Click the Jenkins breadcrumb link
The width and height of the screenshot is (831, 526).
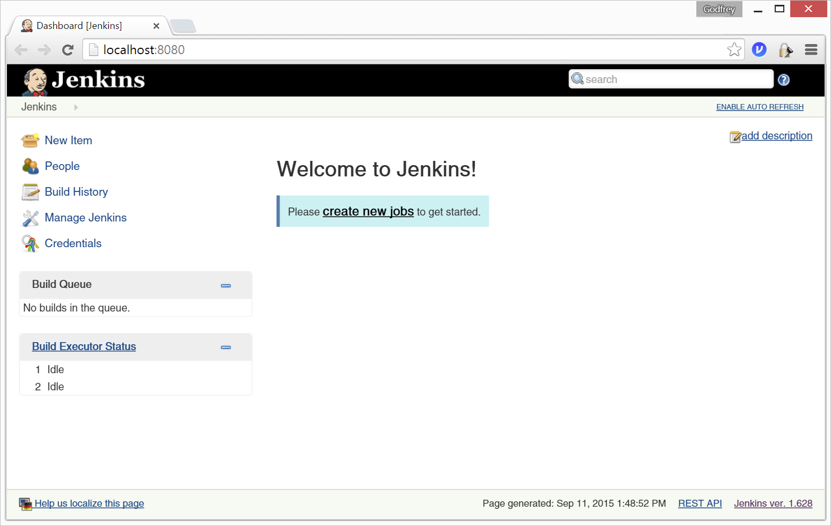tap(39, 107)
